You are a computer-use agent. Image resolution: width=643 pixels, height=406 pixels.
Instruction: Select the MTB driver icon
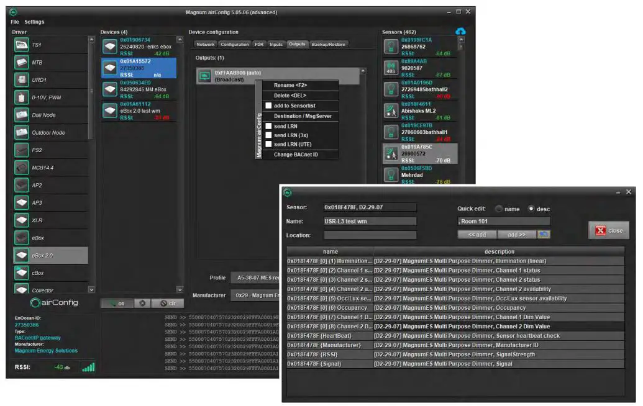click(x=21, y=62)
